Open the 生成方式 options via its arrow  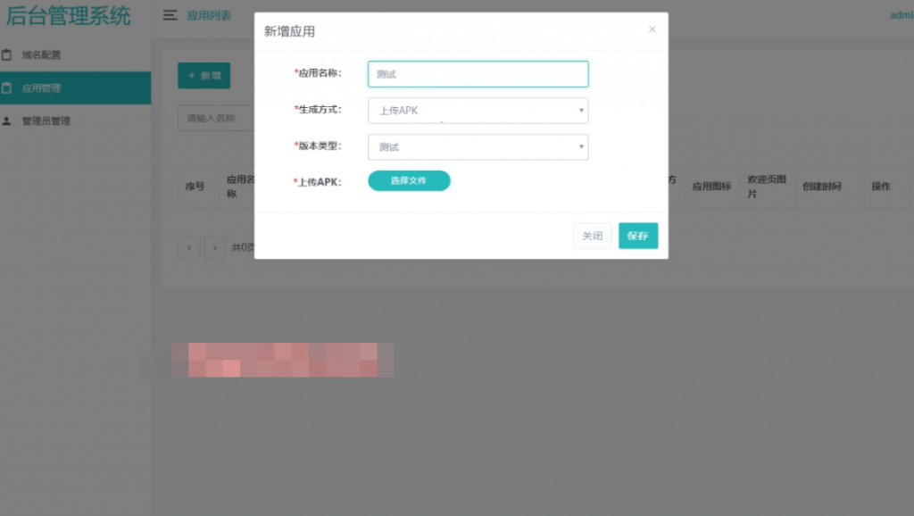tap(581, 111)
